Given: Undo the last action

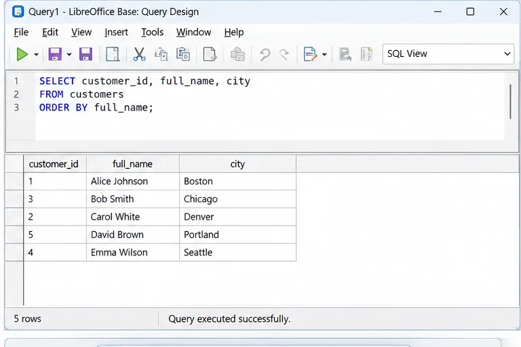Looking at the screenshot, I should tap(265, 54).
